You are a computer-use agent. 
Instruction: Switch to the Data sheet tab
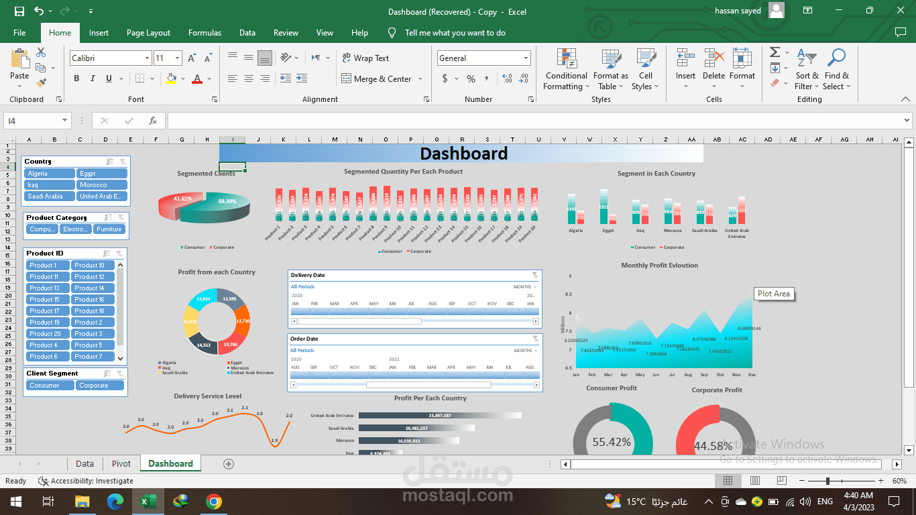84,463
